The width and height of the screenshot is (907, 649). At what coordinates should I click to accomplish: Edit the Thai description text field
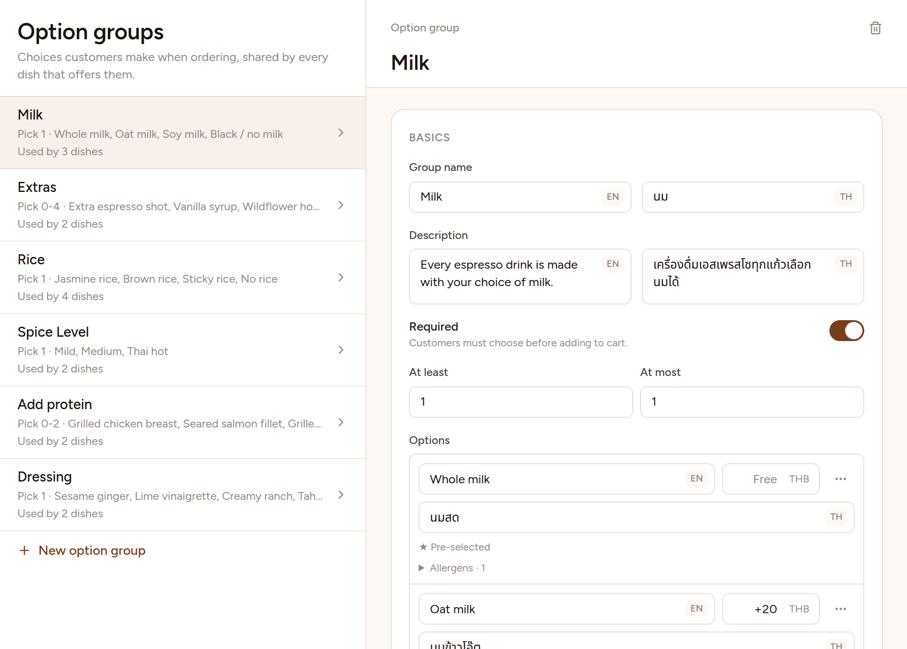(x=753, y=277)
